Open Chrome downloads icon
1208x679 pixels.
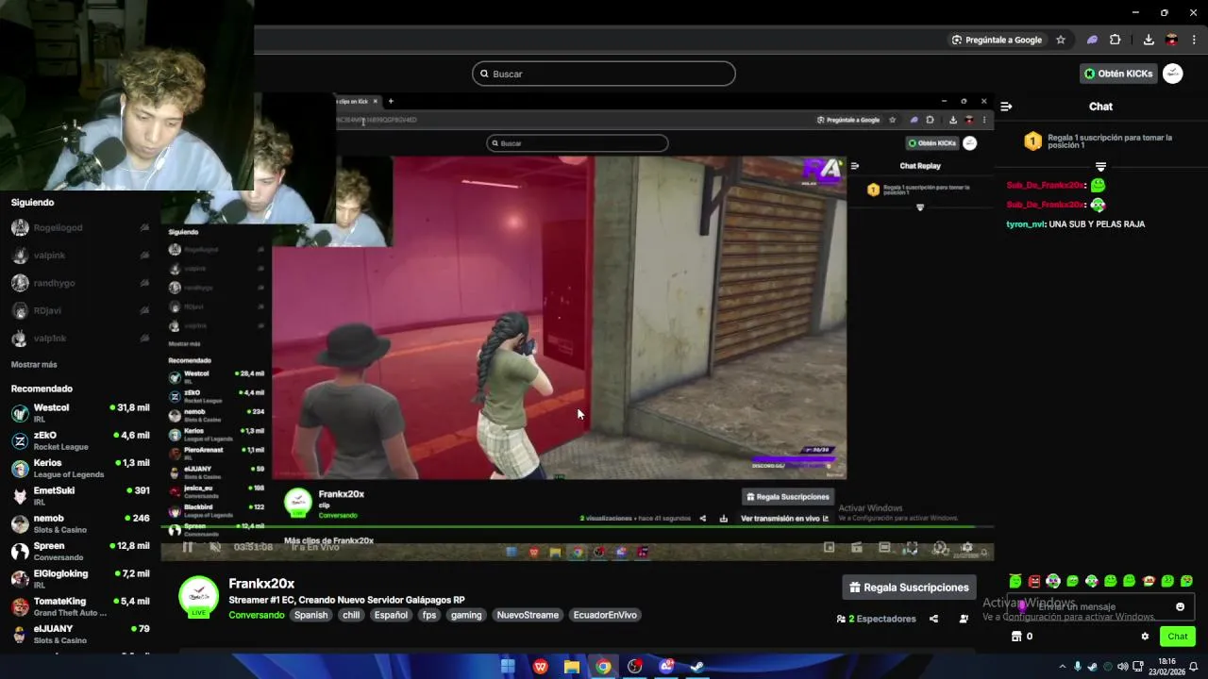[x=1149, y=40]
